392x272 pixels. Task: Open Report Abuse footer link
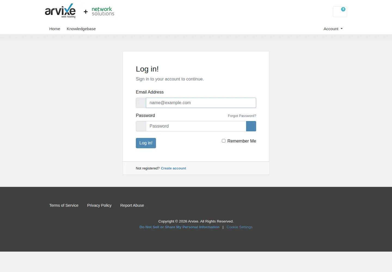pyautogui.click(x=132, y=205)
